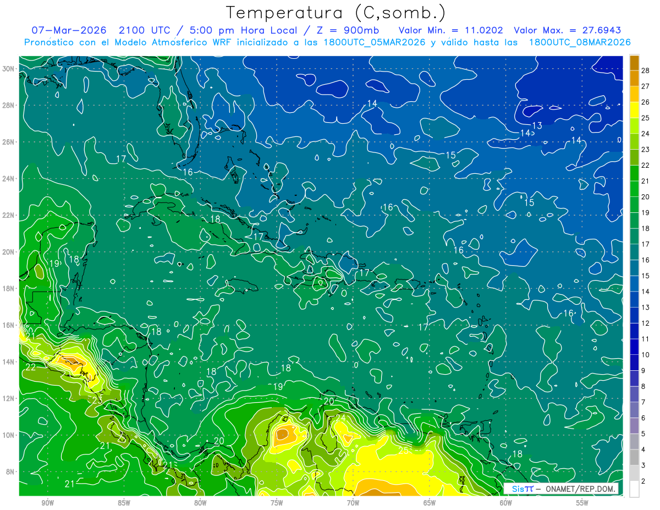Viewport: 660px width, 510px height.
Task: Select the 'Z = 900mb' level text
Action: (x=348, y=30)
